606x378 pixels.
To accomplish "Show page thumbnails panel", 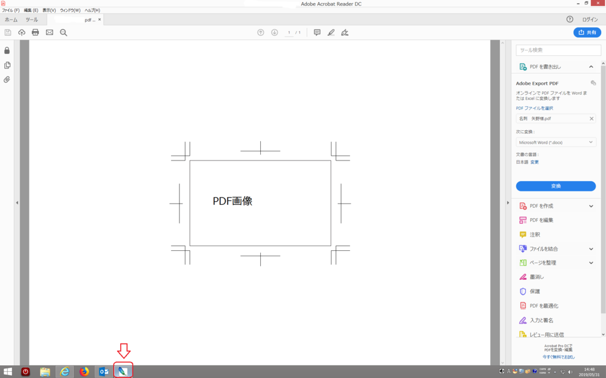I will pos(7,65).
